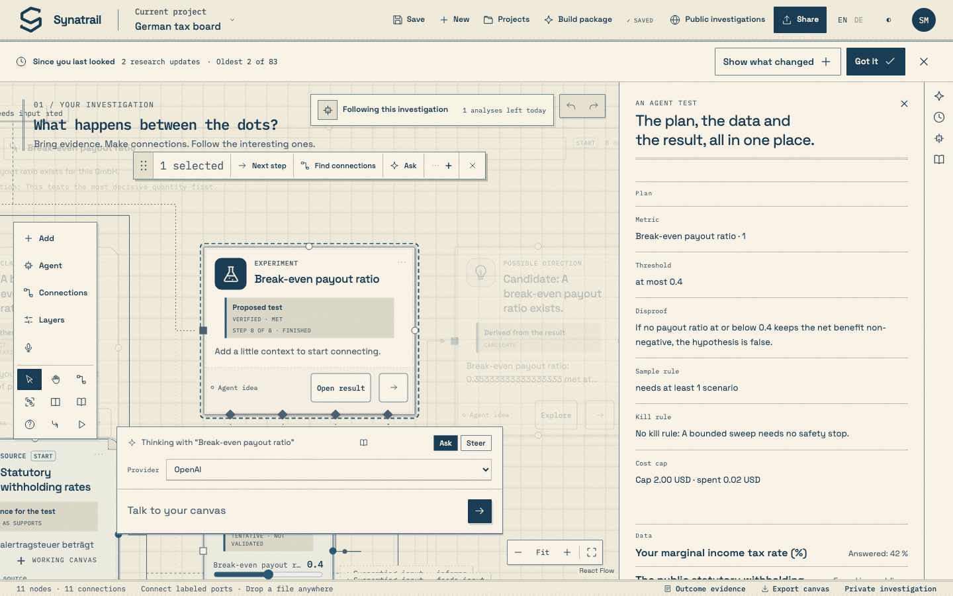Click the Break-even payout slider handle

(x=268, y=574)
